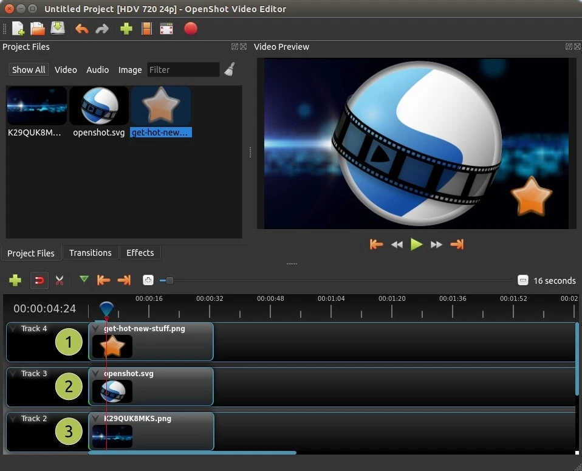Image resolution: width=582 pixels, height=471 pixels.
Task: Center the timeline on the playhead
Action: tap(148, 280)
